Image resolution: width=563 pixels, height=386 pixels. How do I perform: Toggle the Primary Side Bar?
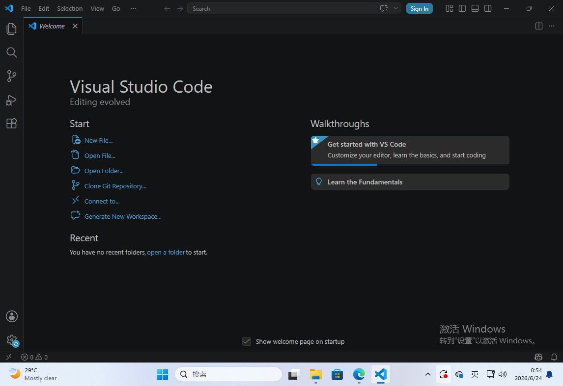pos(462,9)
